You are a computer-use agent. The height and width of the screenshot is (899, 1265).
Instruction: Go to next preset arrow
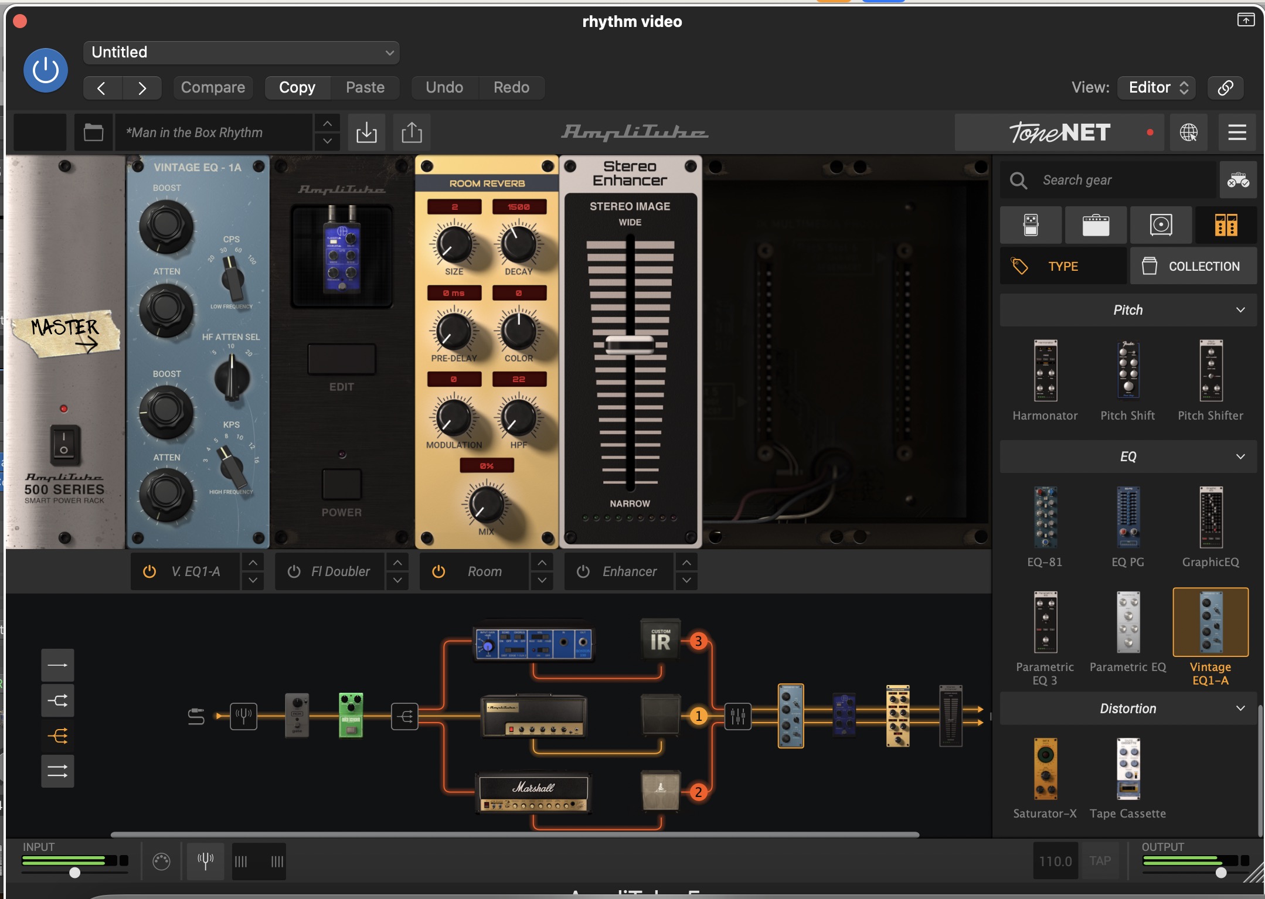pyautogui.click(x=142, y=88)
